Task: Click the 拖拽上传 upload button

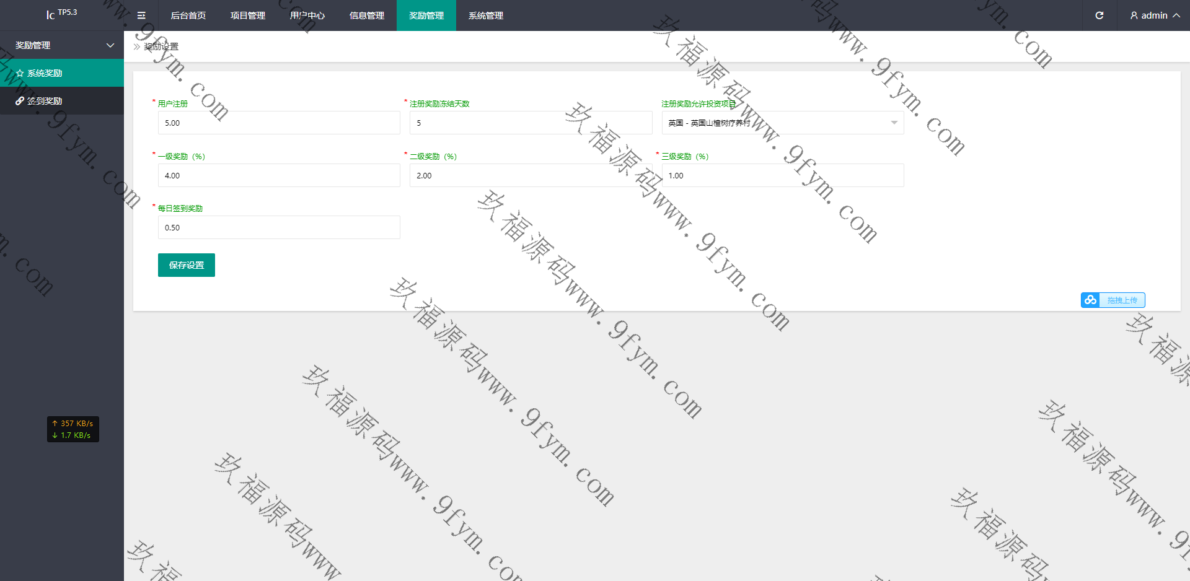Action: pyautogui.click(x=1122, y=300)
